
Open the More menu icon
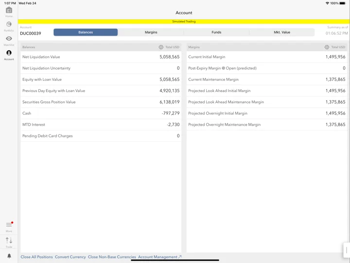pyautogui.click(x=9, y=225)
